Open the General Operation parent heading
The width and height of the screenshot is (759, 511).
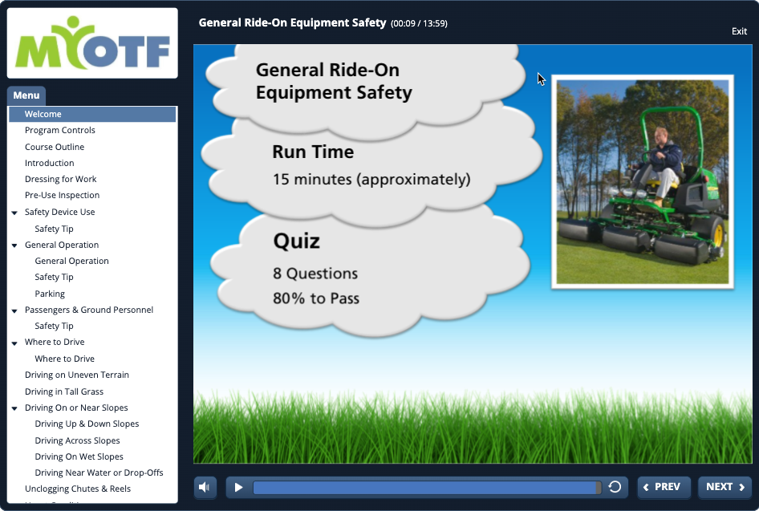click(62, 245)
